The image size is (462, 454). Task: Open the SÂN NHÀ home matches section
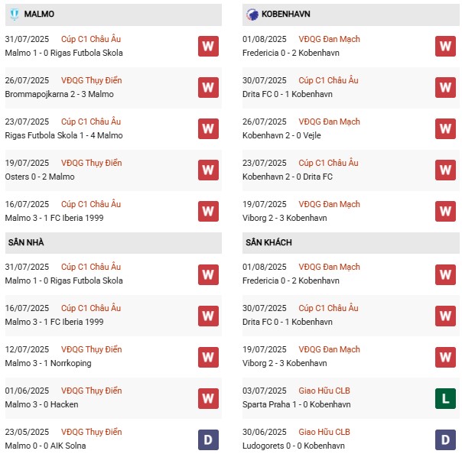(x=27, y=242)
